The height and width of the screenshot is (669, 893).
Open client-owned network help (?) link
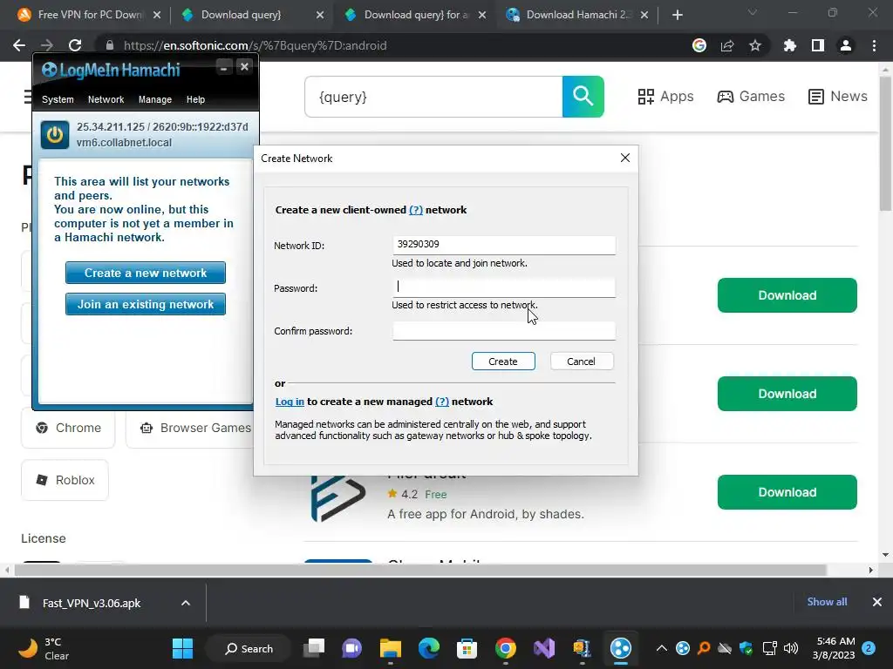[x=416, y=210]
